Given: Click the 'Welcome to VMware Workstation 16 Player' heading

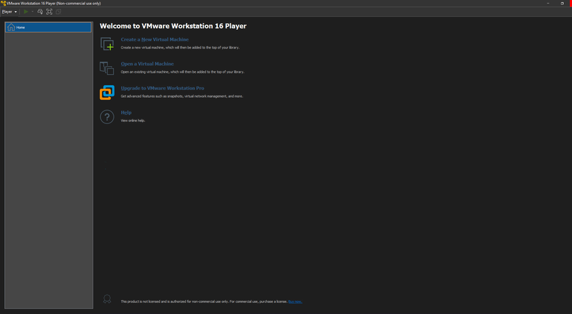Looking at the screenshot, I should click(x=173, y=26).
